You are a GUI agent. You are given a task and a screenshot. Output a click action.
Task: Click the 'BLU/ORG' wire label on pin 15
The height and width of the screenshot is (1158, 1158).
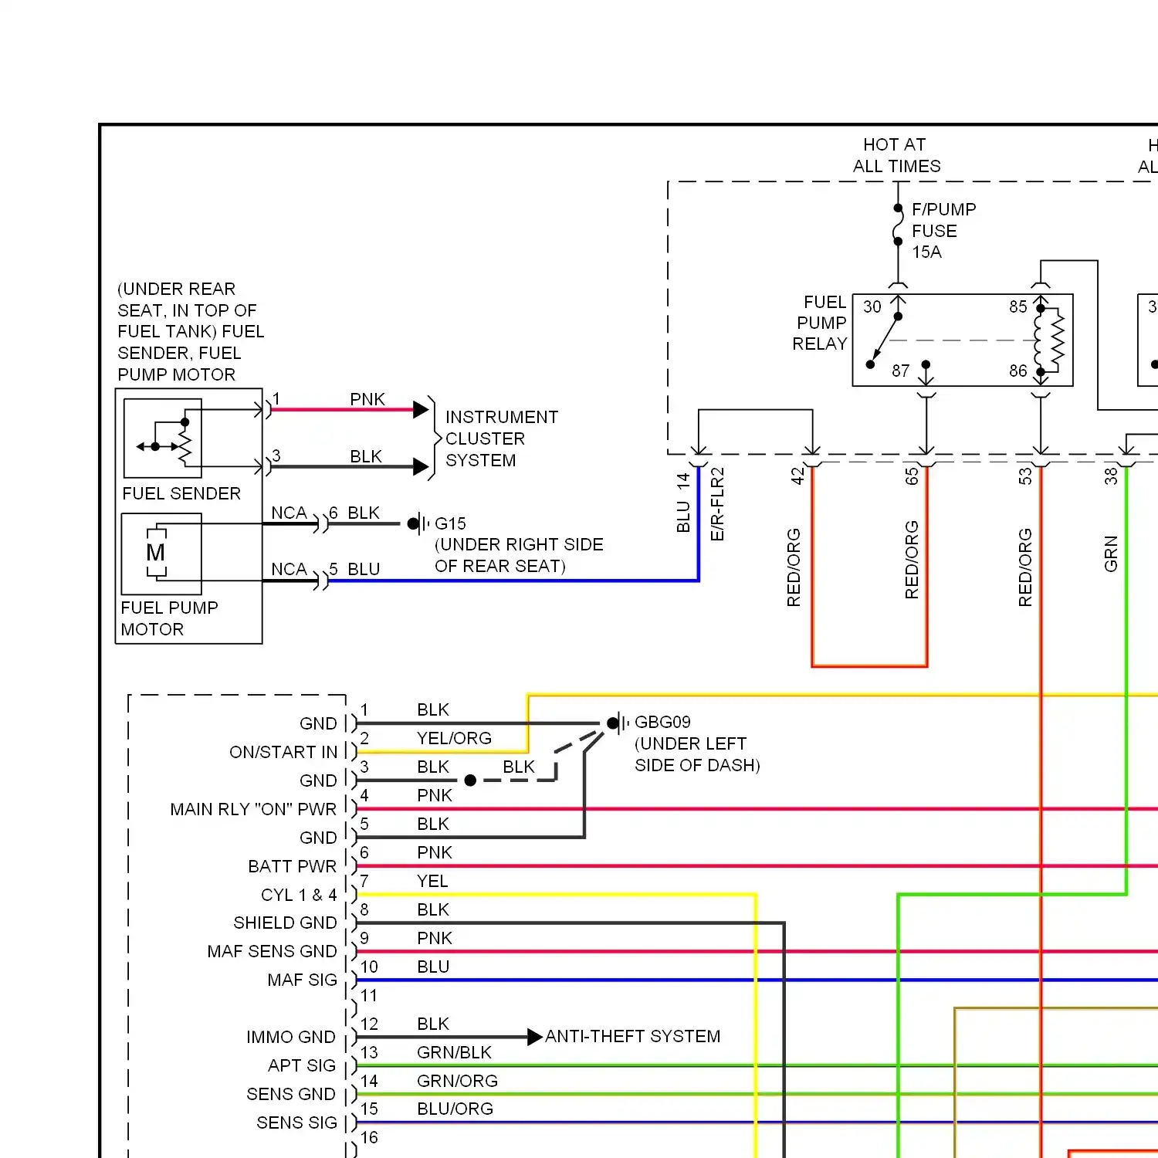455,1109
